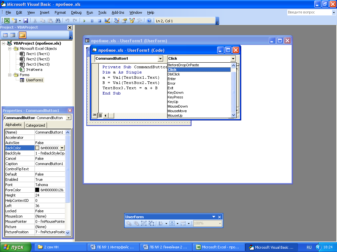This screenshot has height=252, width=337.
Task: Open the Object Browser toolbar icon
Action: point(132,21)
